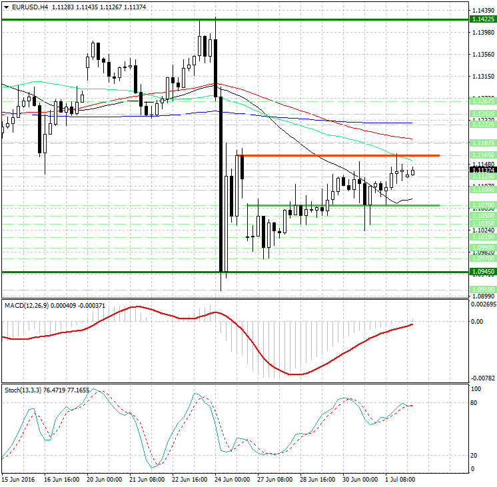
Task: Select the 1.12675 level price label
Action: point(483,101)
